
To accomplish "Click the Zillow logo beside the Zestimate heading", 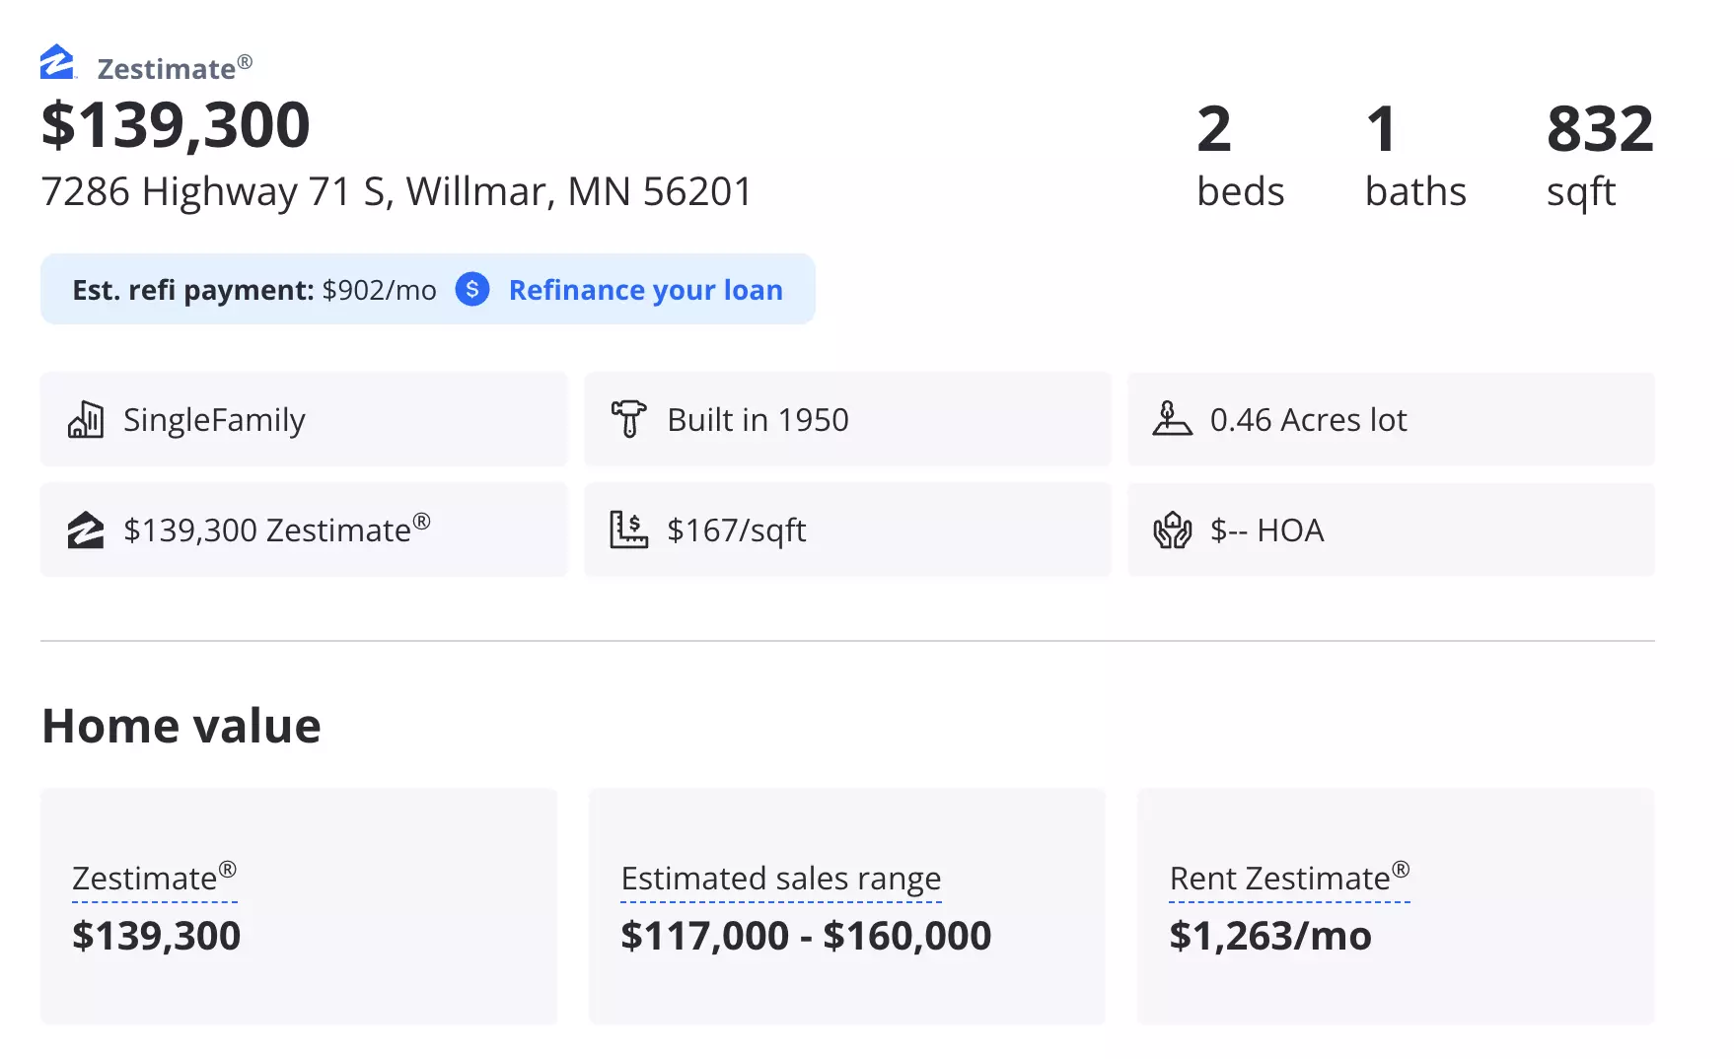I will 58,62.
